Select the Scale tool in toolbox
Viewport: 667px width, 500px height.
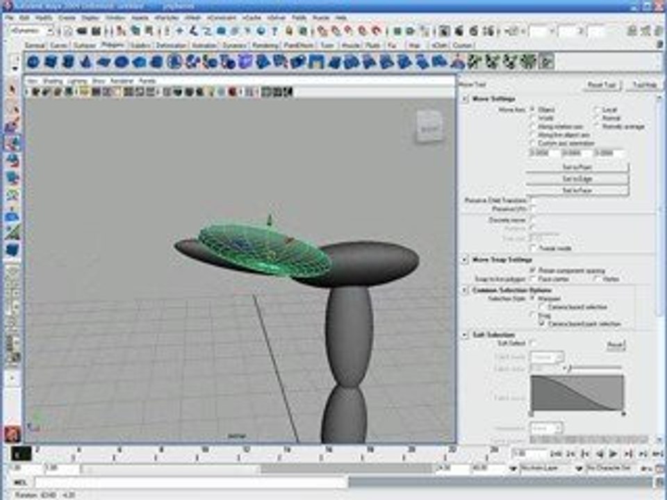coord(13,178)
